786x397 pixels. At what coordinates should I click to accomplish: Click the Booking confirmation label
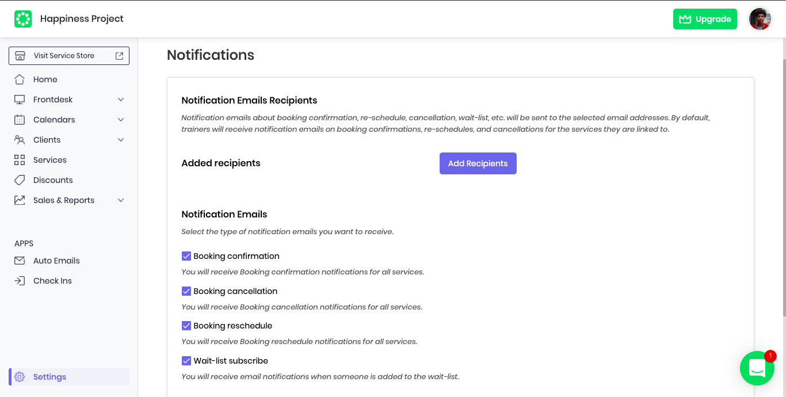click(236, 256)
